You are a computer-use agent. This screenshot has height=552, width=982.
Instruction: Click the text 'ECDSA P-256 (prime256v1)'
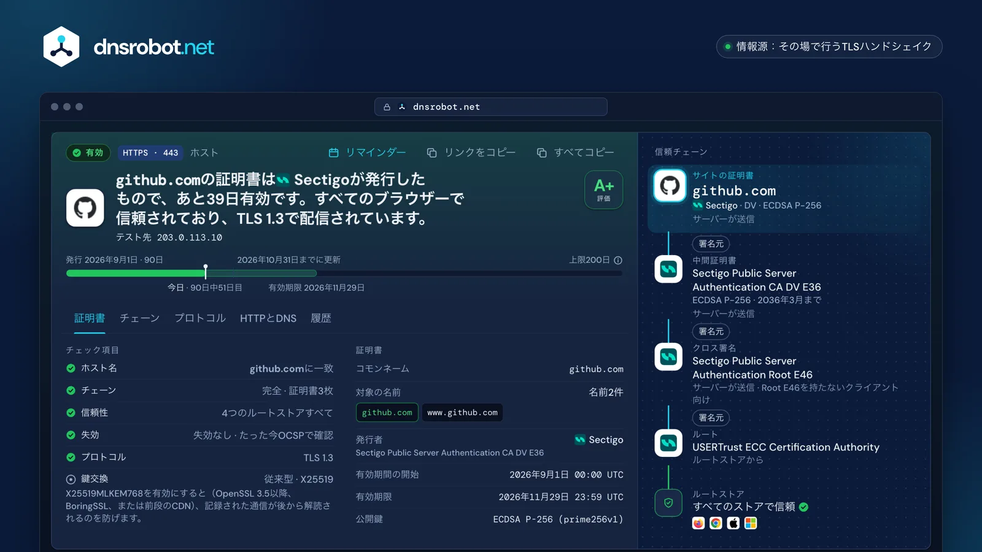click(x=559, y=519)
